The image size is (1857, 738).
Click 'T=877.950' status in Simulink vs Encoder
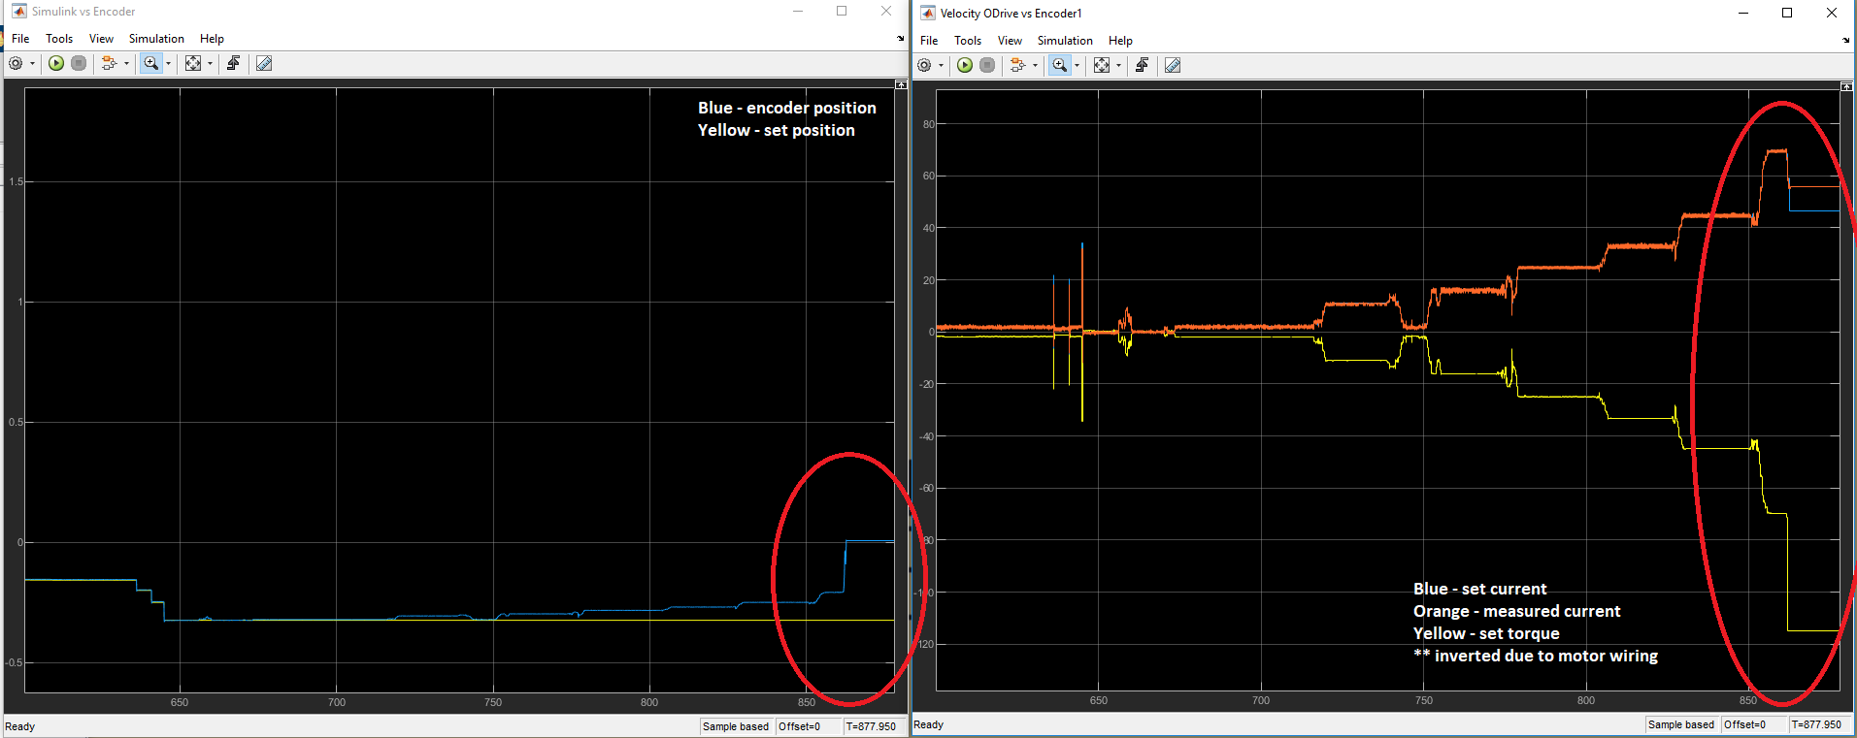pyautogui.click(x=871, y=726)
